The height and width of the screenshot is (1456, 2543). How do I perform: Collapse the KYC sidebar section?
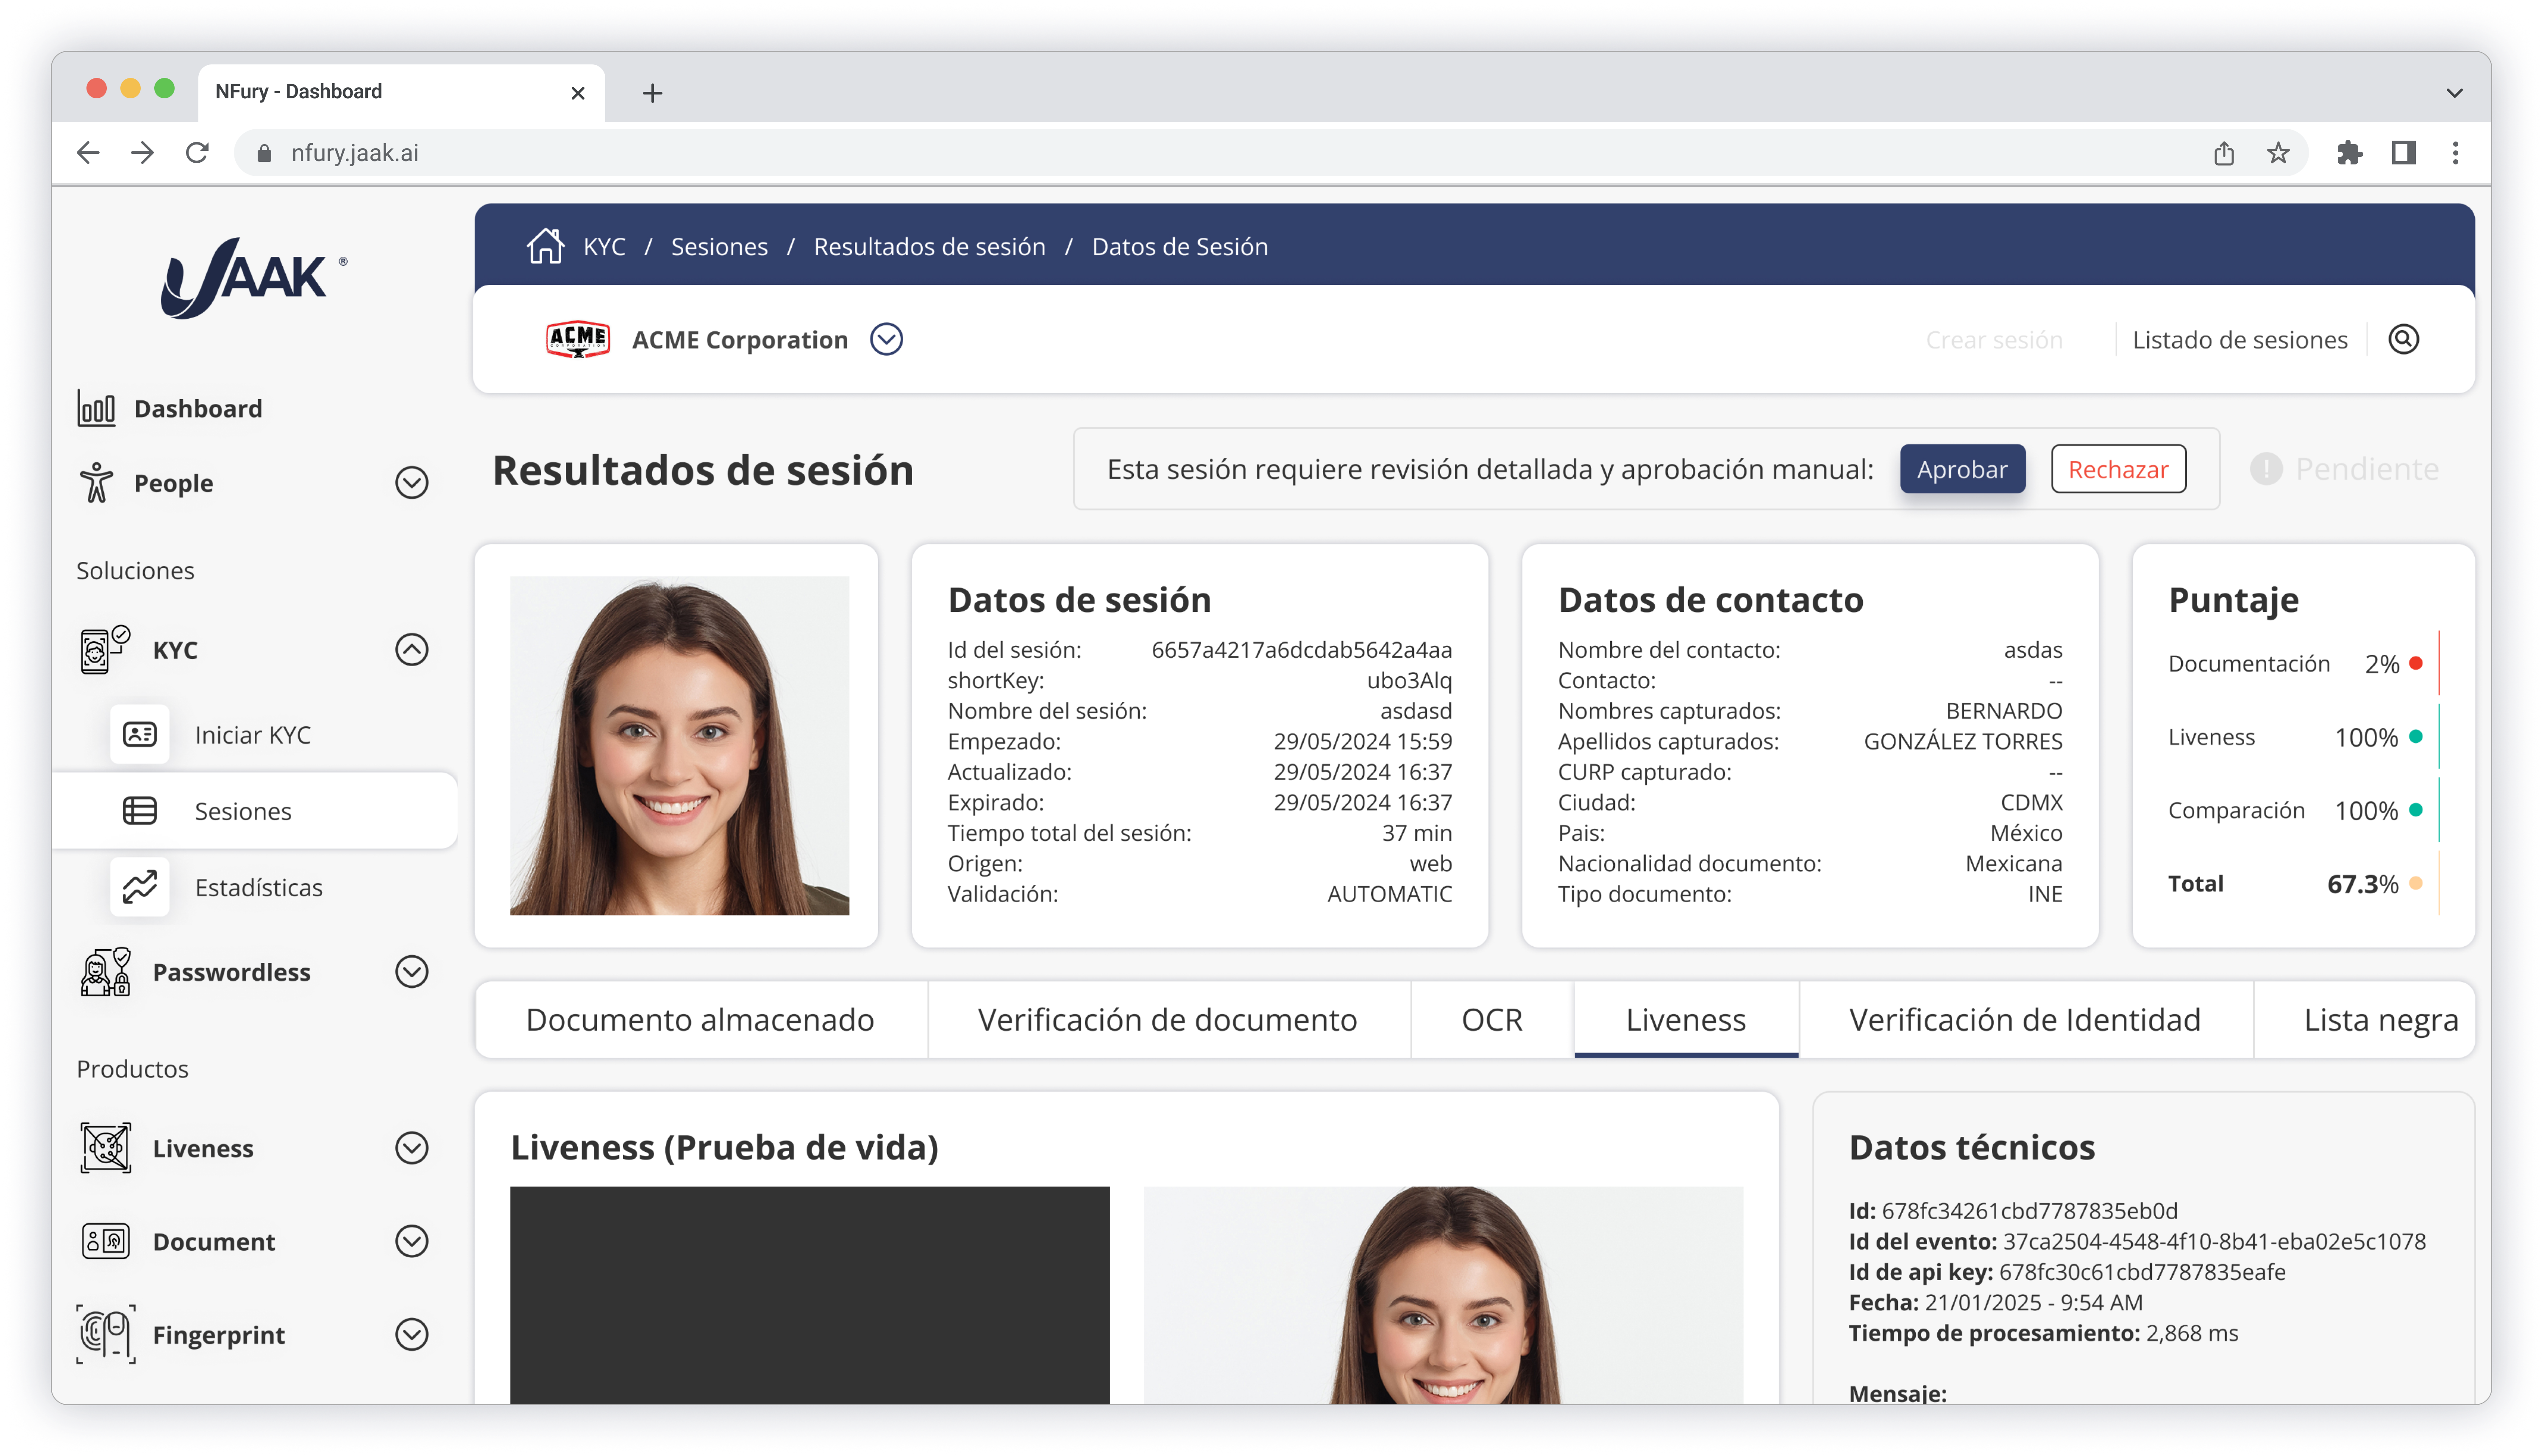[x=411, y=650]
